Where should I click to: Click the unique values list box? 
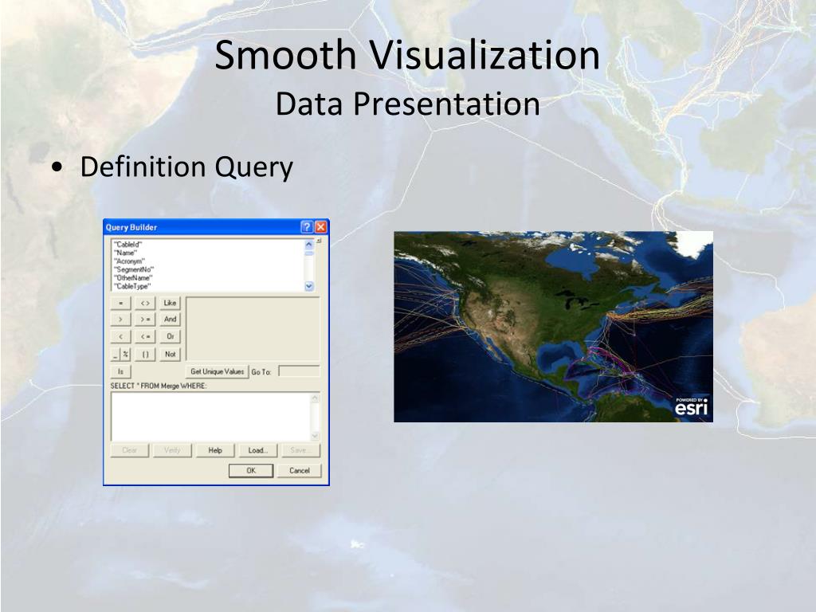[253, 329]
